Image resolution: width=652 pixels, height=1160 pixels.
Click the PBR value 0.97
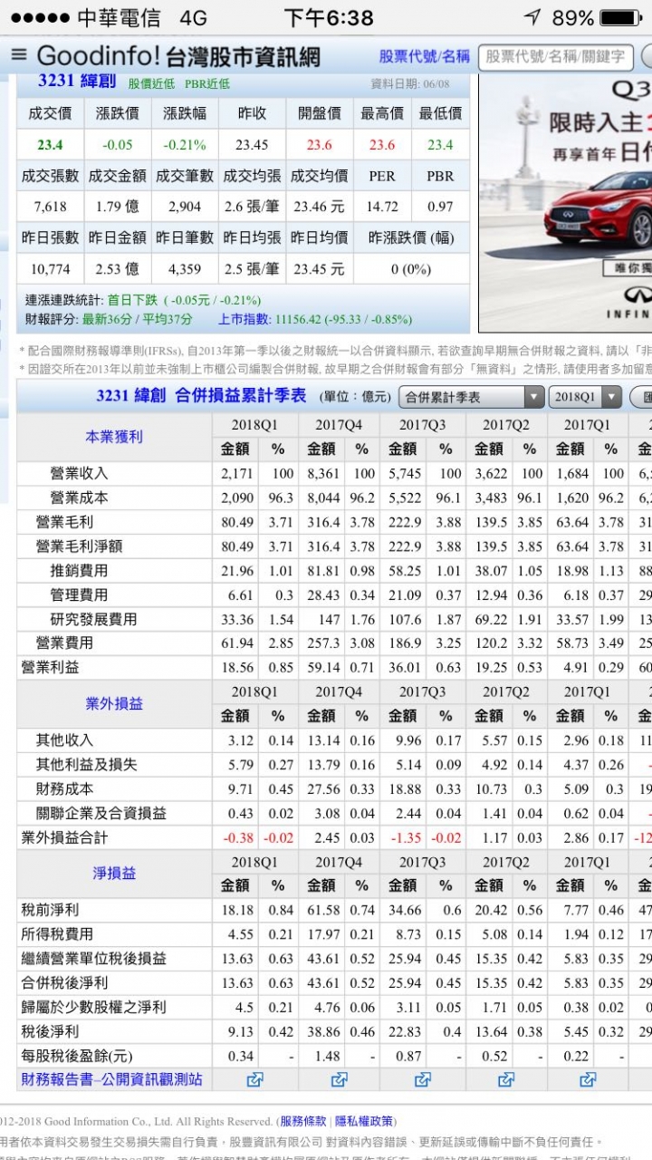coord(440,207)
